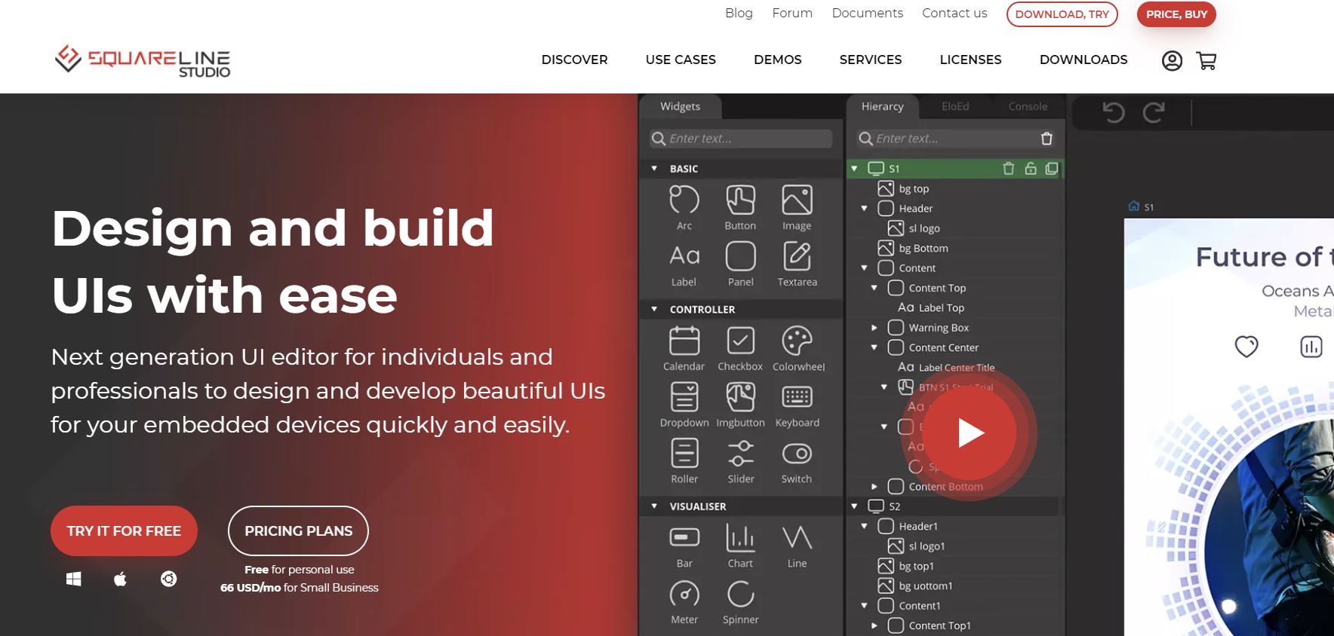Open the DISCOVER menu

click(x=574, y=60)
